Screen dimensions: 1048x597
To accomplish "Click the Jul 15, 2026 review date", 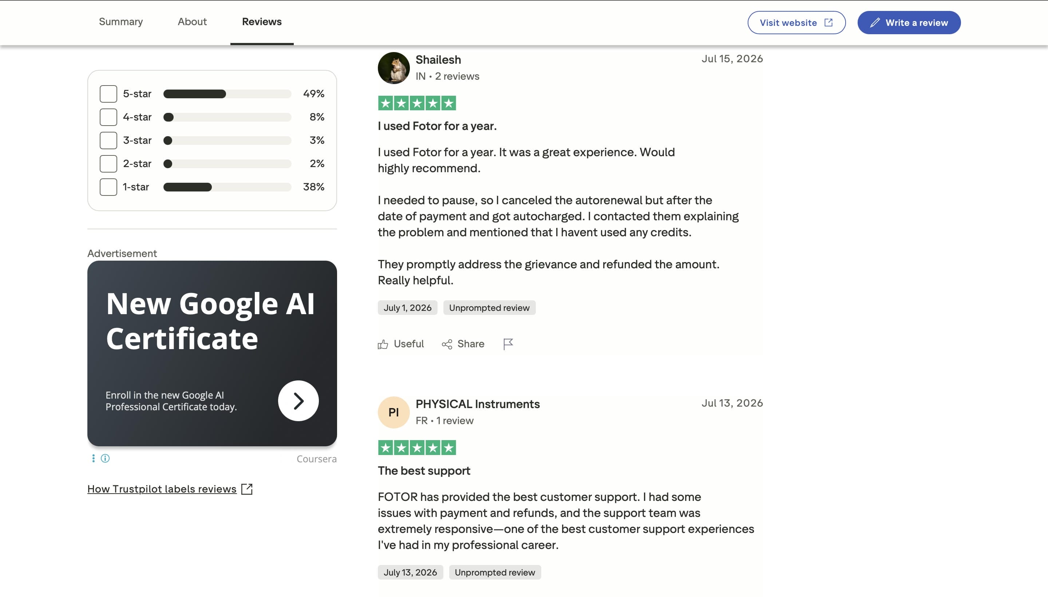I will pyautogui.click(x=732, y=59).
